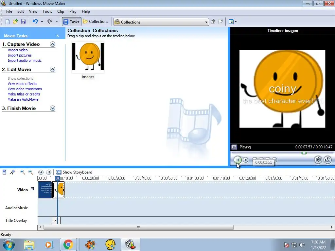Pause the playing preview
The width and height of the screenshot is (335, 251).
coord(238,160)
